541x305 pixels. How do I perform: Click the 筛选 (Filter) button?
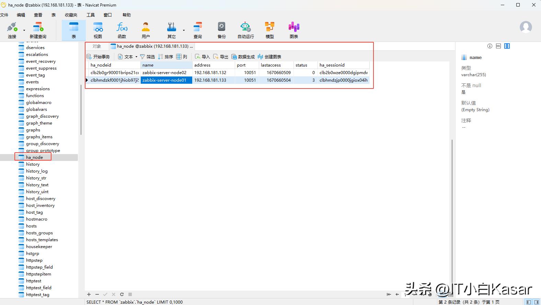(x=147, y=57)
